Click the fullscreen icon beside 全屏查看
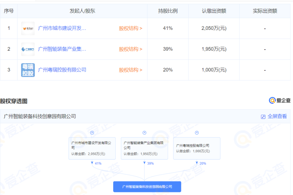Image resolution: width=293 pixels, height=195 pixels. [x=263, y=117]
